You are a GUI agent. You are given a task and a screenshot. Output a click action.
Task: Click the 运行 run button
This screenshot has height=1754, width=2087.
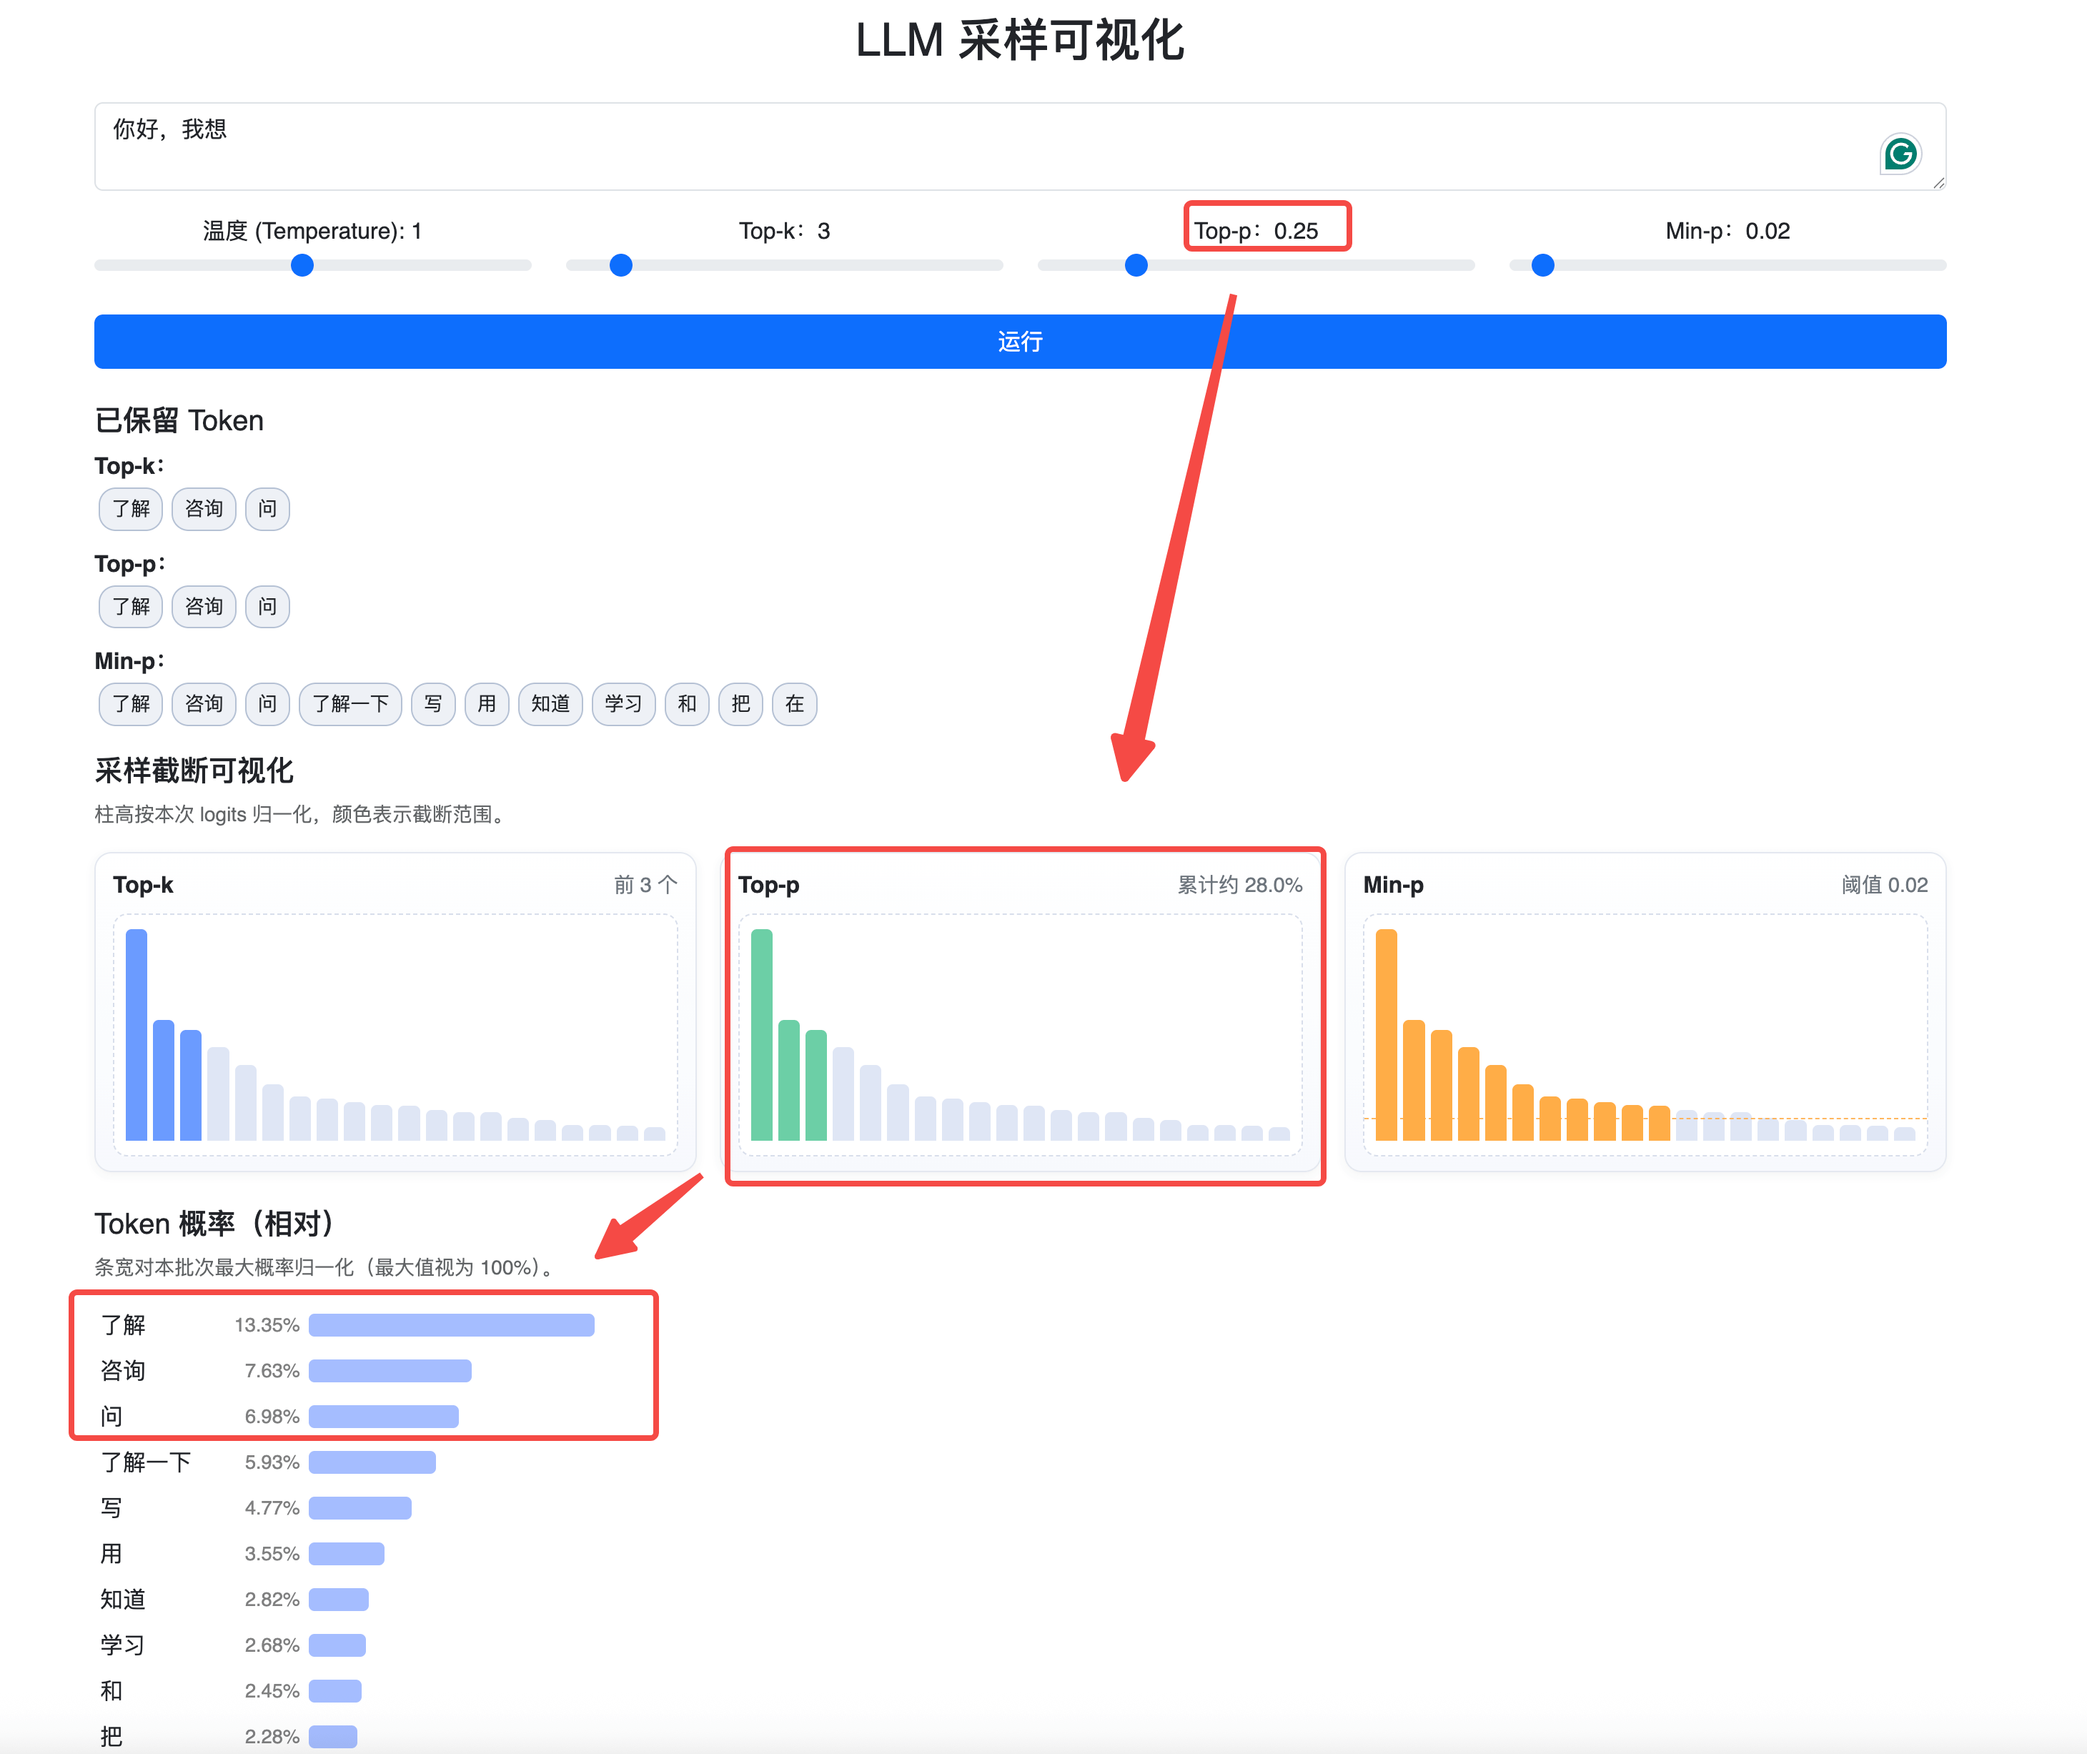click(1019, 341)
